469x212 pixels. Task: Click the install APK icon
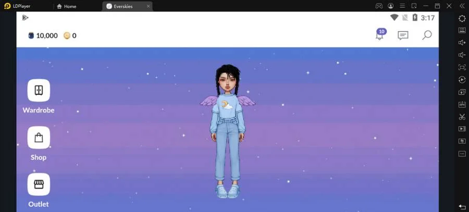coord(462,104)
